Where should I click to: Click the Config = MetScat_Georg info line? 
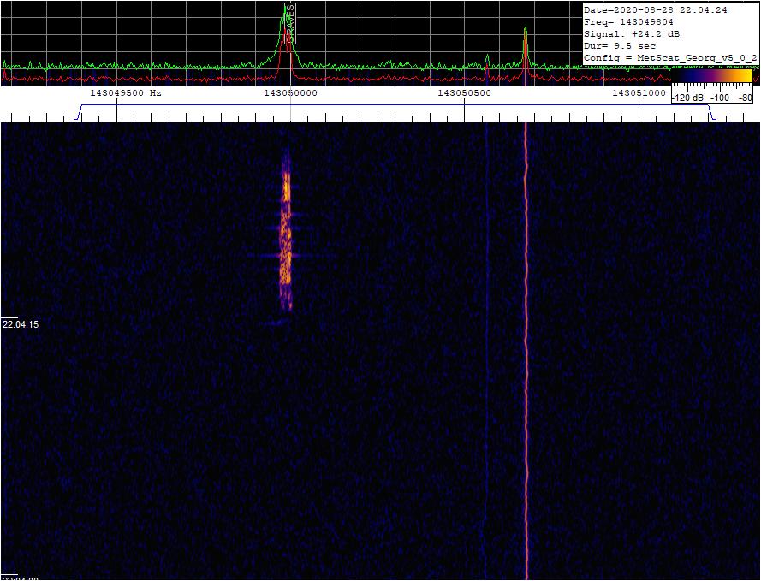[670, 58]
